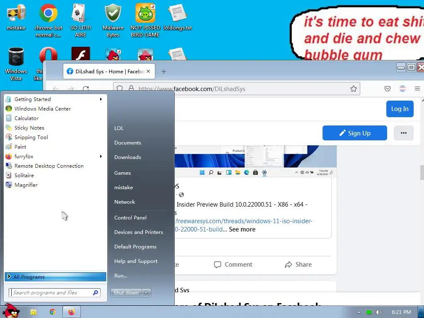The image size is (424, 318).
Task: Expand Getting Started submenu arrow
Action: pos(101,99)
